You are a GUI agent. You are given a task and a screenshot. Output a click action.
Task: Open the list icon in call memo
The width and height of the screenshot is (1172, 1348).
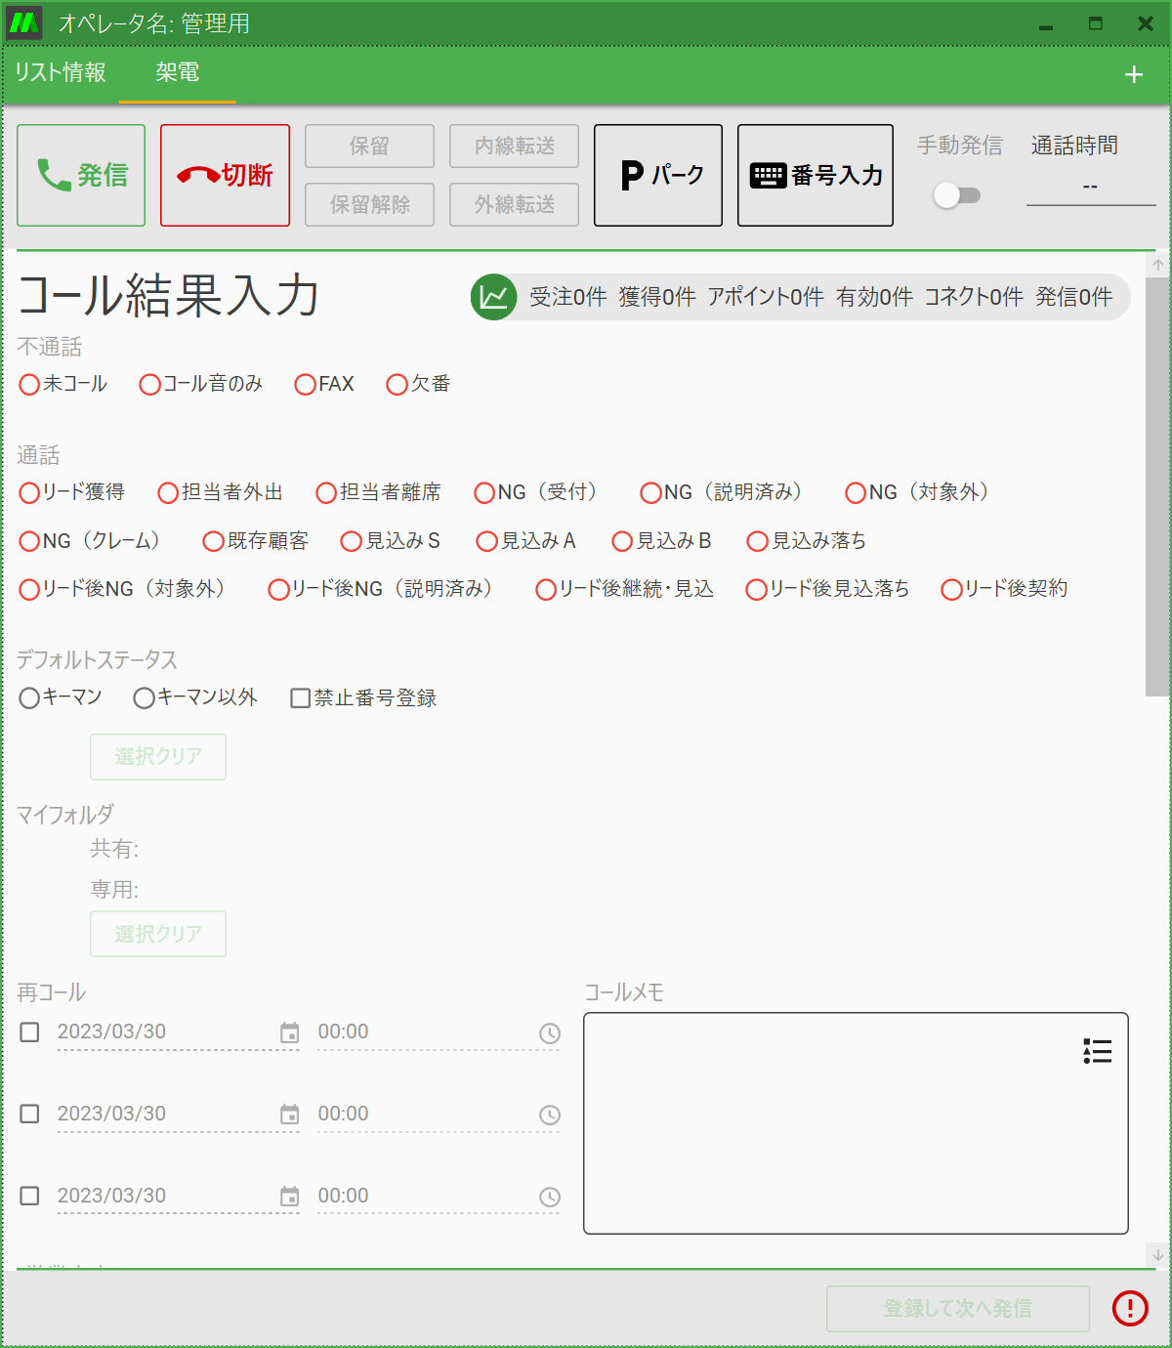point(1097,1051)
